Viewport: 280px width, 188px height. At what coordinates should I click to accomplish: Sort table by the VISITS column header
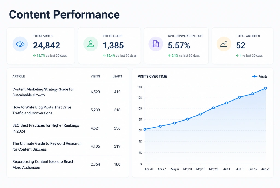[95, 76]
